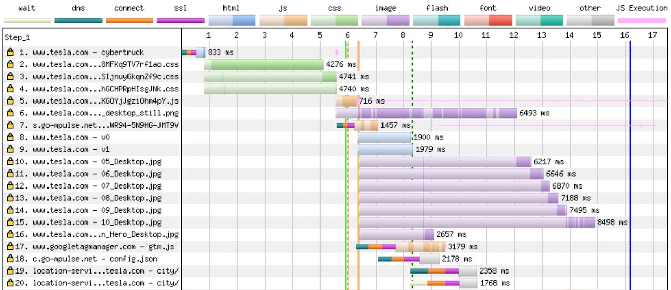The width and height of the screenshot is (671, 290).
Task: Click the lock icon for request 1 cybertruck
Action: tap(10, 53)
